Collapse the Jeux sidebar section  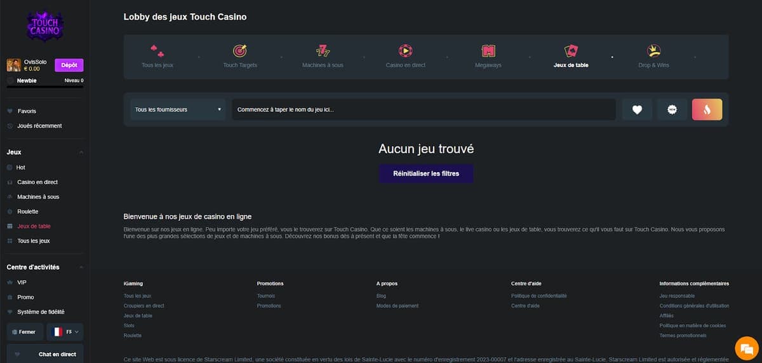(44, 152)
